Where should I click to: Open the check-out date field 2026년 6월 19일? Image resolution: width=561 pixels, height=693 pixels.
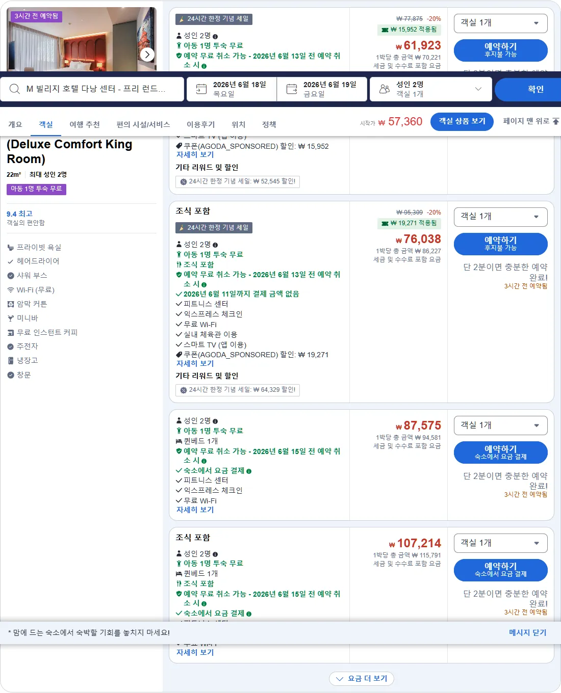click(322, 89)
